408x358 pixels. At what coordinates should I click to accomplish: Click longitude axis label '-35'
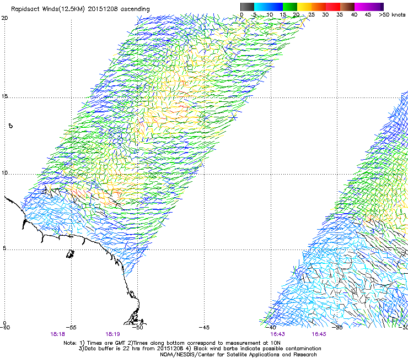(337, 328)
